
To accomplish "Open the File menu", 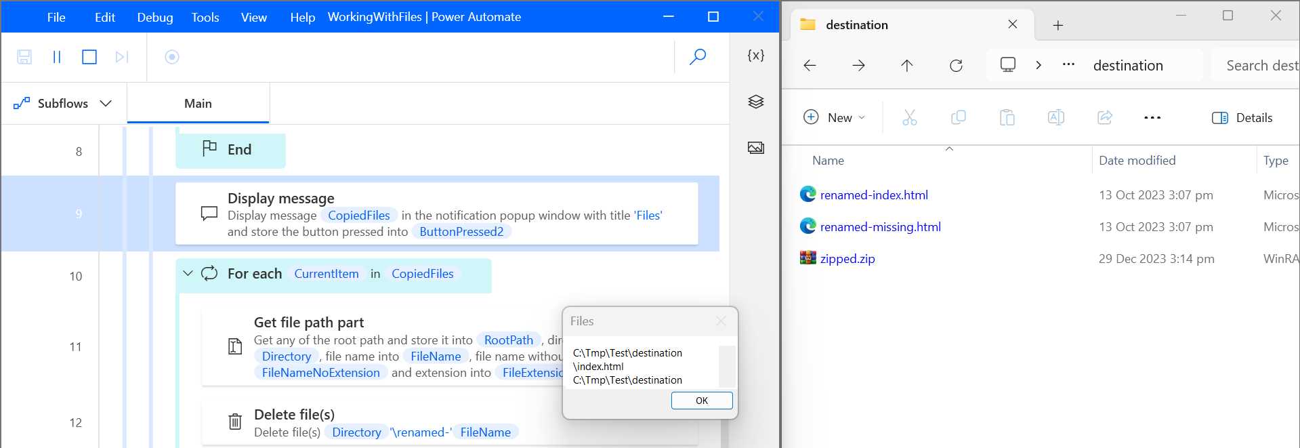I will [x=56, y=18].
